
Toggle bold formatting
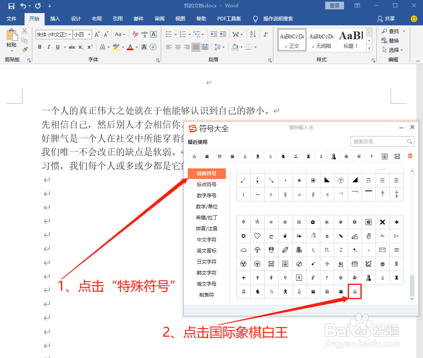coord(39,48)
